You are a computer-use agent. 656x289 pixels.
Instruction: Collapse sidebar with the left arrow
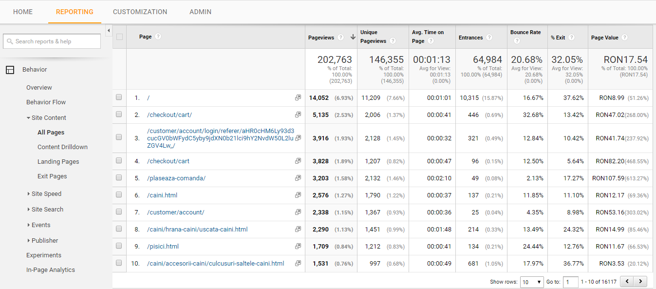click(108, 31)
